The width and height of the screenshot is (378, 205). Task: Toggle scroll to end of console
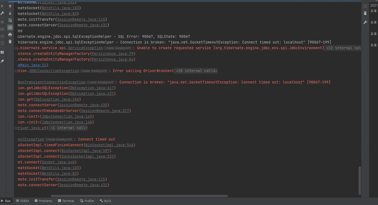(10, 27)
